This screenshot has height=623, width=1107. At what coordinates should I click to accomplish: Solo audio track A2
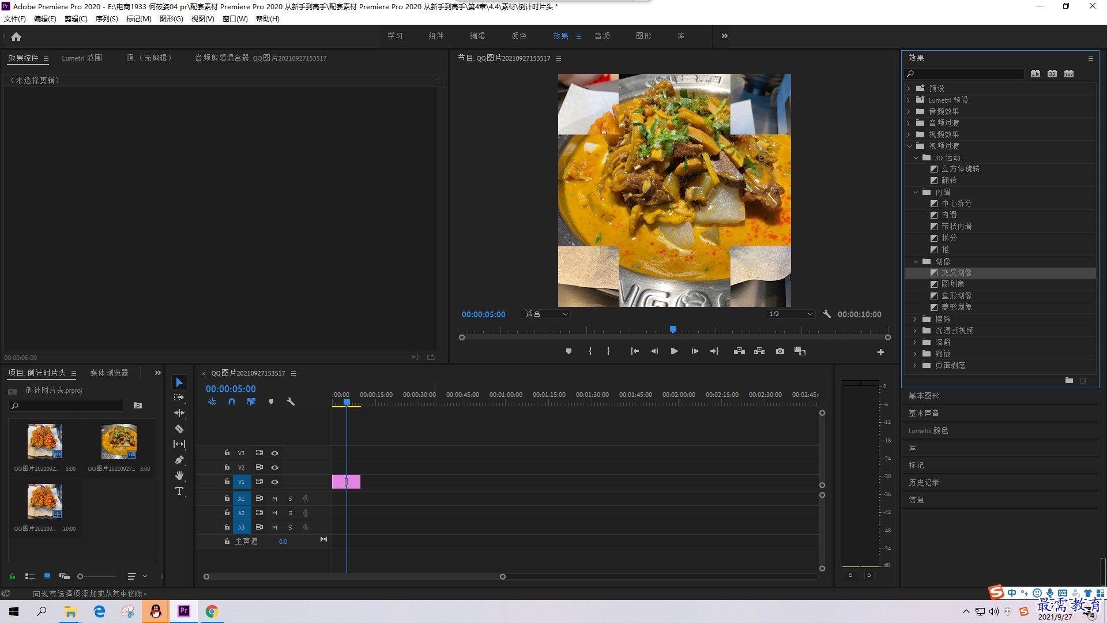tap(290, 513)
